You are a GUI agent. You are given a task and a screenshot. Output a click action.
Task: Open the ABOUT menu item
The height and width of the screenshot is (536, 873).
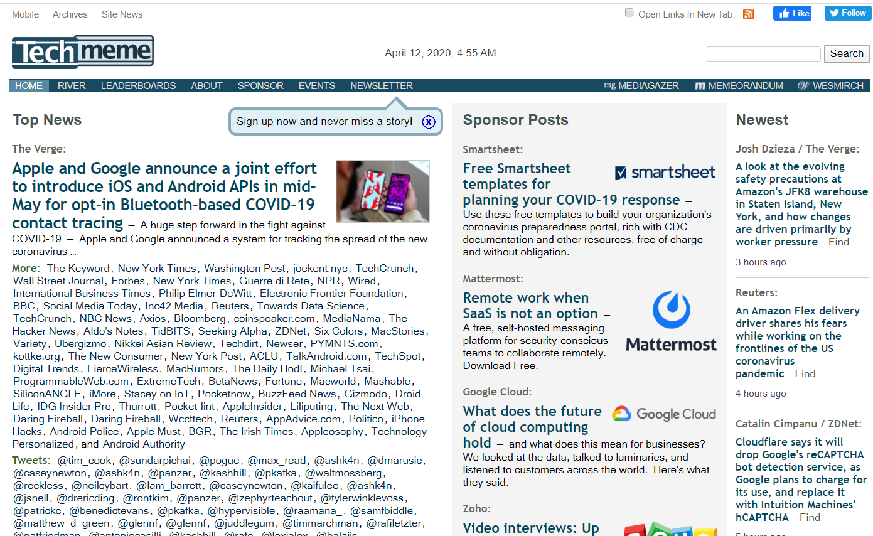pos(206,85)
